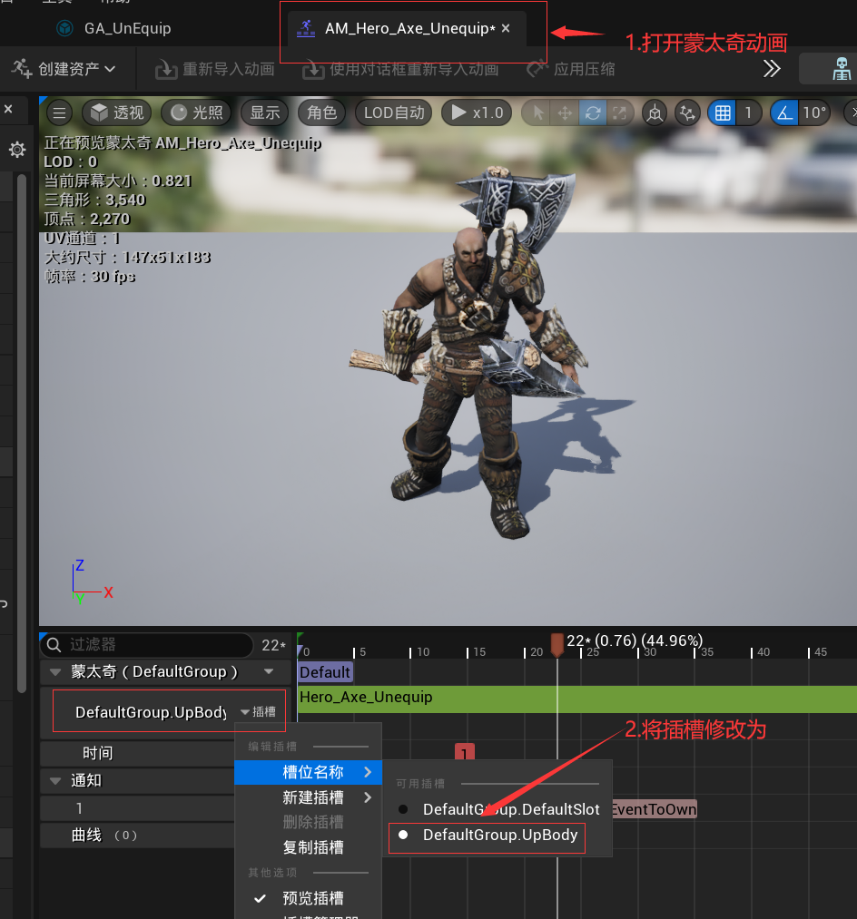Open the 蒙太奇 track dropdown arrow
Screen dimensions: 857x919
269,671
